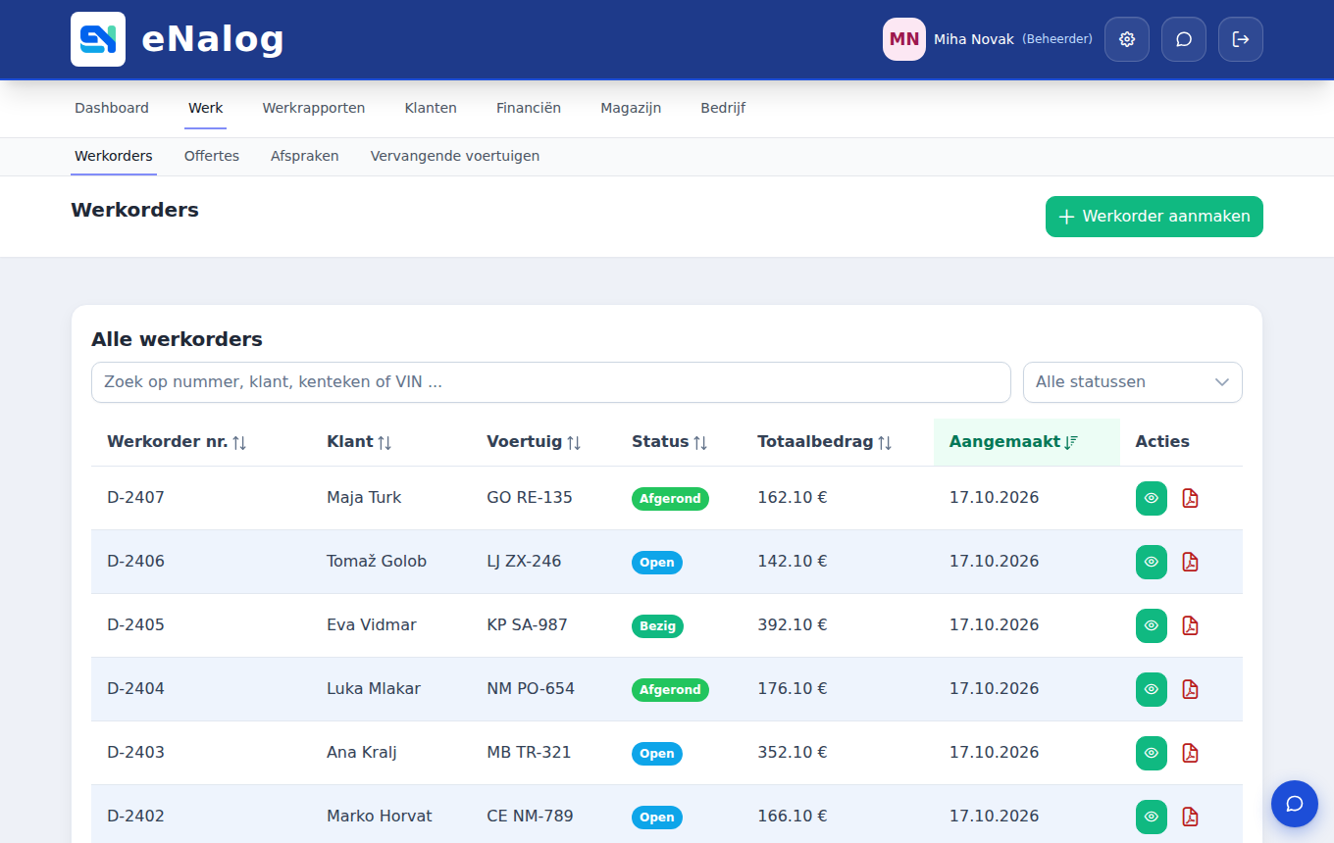Go to the Dashboard menu
This screenshot has width=1334, height=843.
click(112, 108)
